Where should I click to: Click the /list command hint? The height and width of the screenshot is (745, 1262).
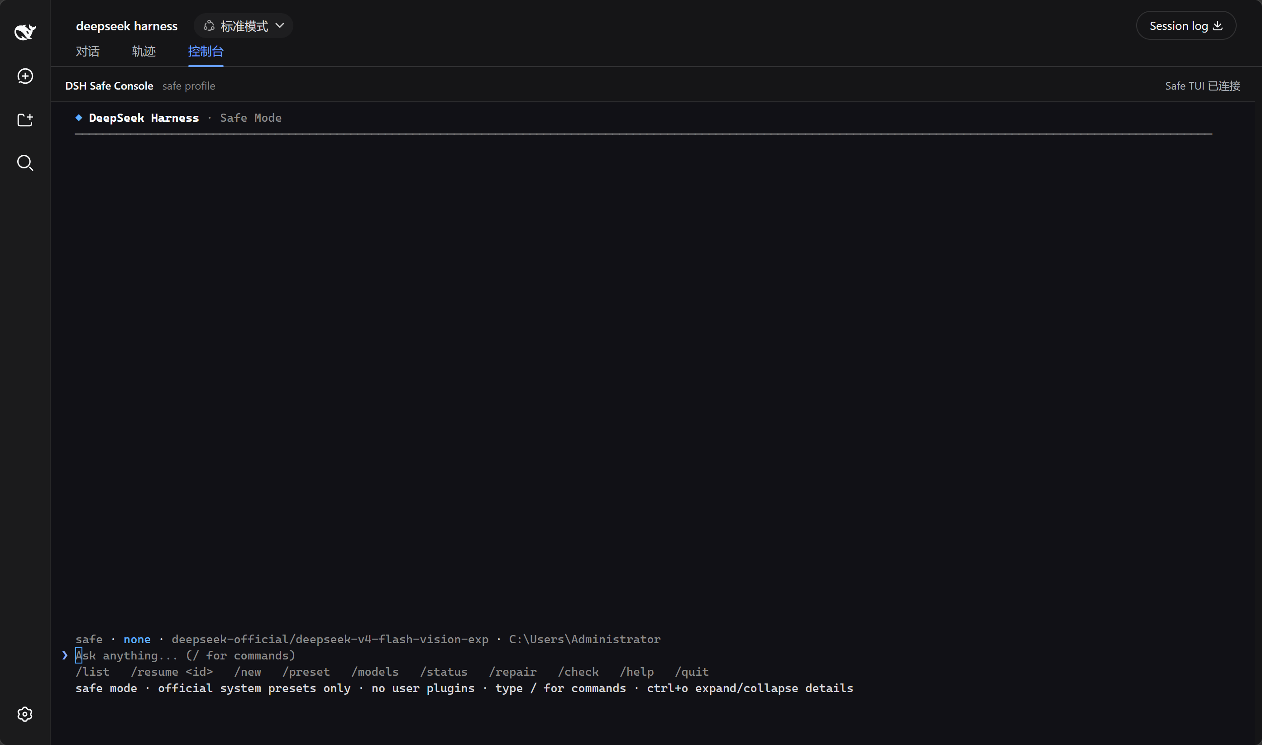[x=92, y=672]
